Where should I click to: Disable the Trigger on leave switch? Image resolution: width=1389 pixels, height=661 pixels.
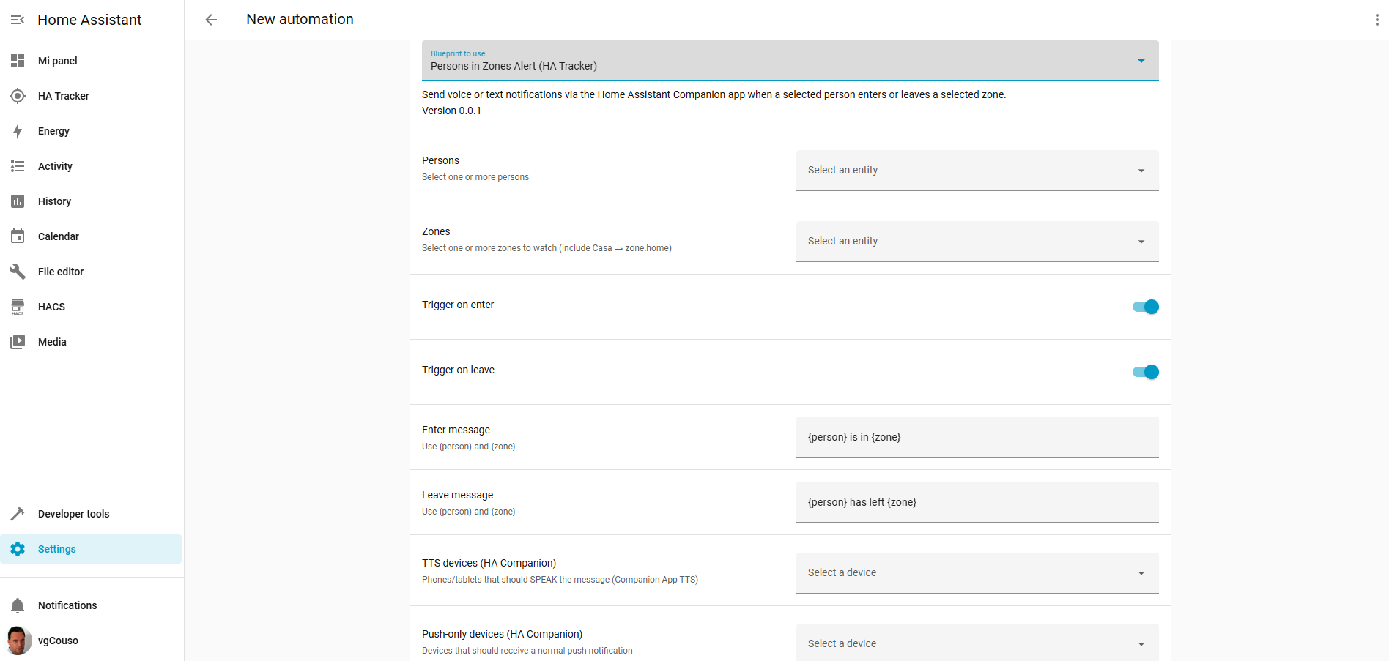tap(1146, 372)
